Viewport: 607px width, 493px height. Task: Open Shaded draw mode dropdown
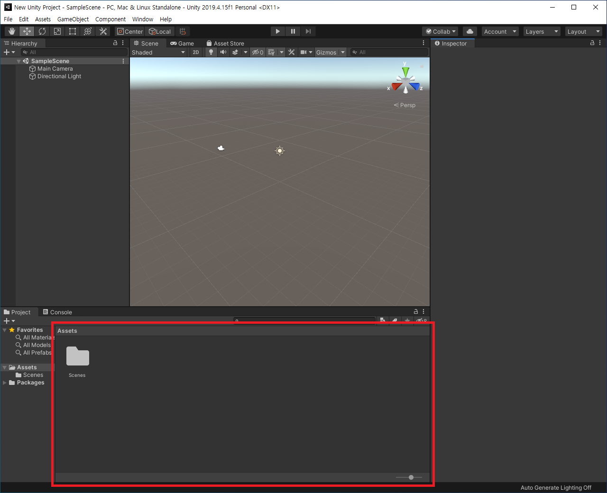click(158, 52)
